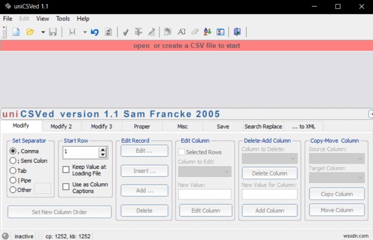Switch to the ... to XML tab

coord(304,127)
